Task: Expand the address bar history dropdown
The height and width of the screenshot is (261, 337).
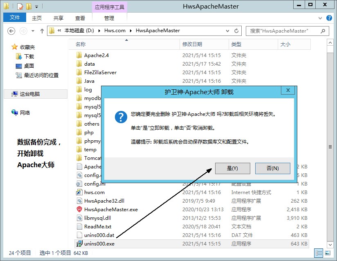Action: click(228, 31)
